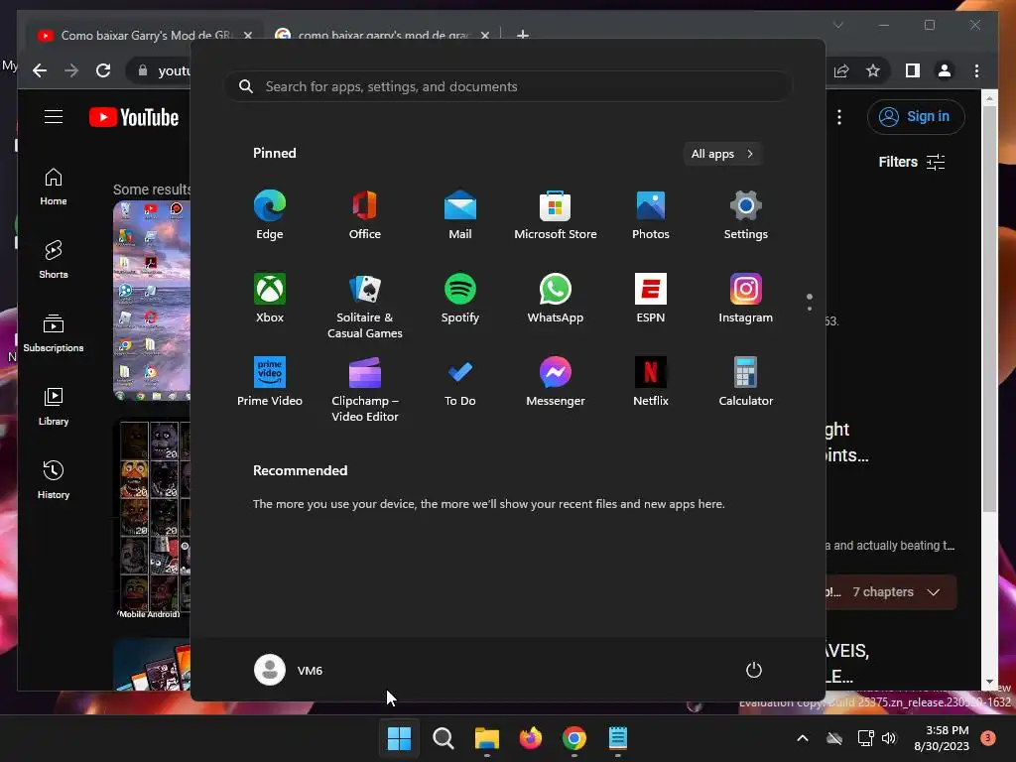1016x762 pixels.
Task: Launch Prime Video app
Action: click(x=270, y=382)
